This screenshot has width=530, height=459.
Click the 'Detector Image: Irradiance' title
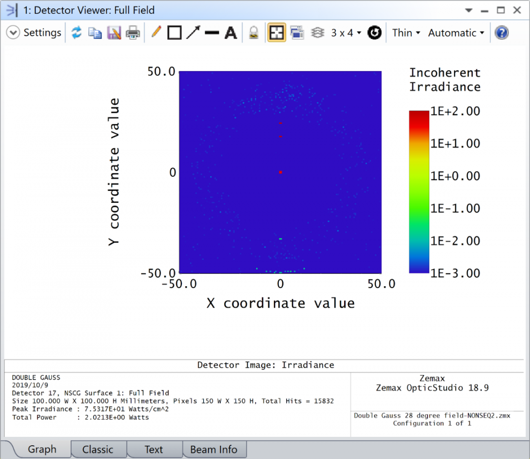coord(265,365)
